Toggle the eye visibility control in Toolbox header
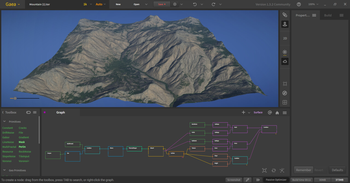 tap(28, 112)
